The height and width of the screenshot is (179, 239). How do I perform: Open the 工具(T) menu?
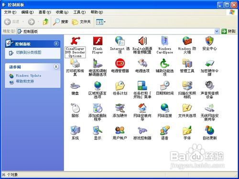click(x=79, y=12)
